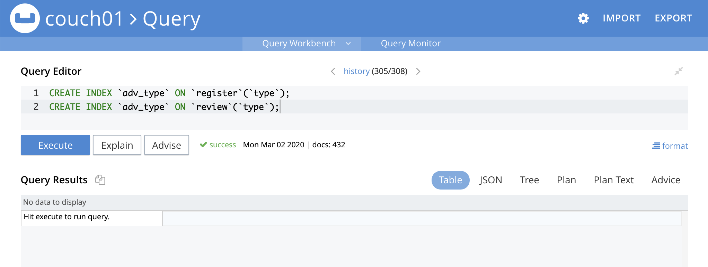Screen dimensions: 708x267
Task: Open the query history link
Action: coord(356,71)
